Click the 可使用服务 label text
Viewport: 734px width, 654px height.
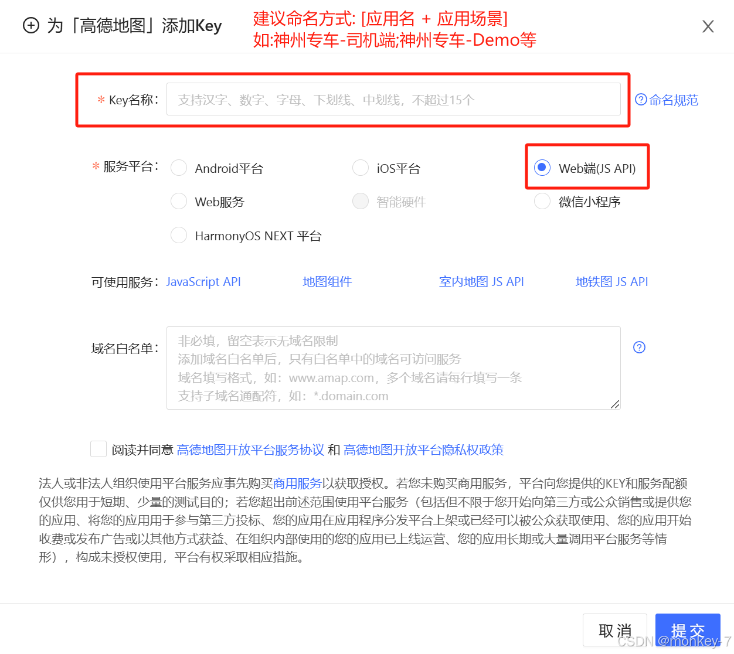125,282
